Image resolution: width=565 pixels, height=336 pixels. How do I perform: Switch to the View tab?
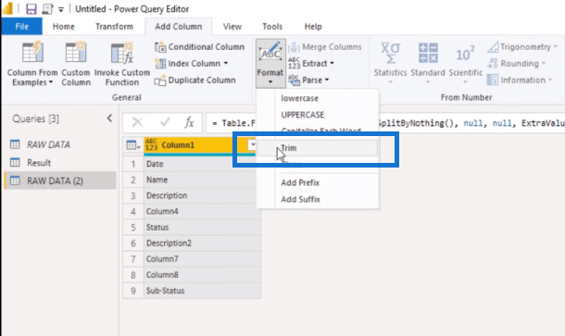point(232,26)
